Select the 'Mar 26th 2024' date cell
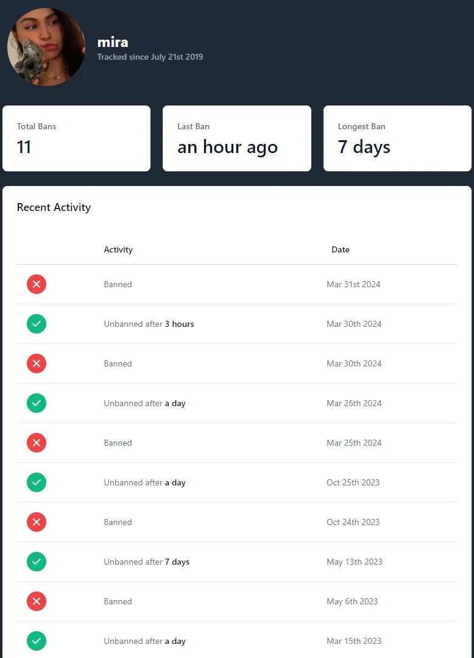Screen dimensions: 474x658 pos(354,403)
